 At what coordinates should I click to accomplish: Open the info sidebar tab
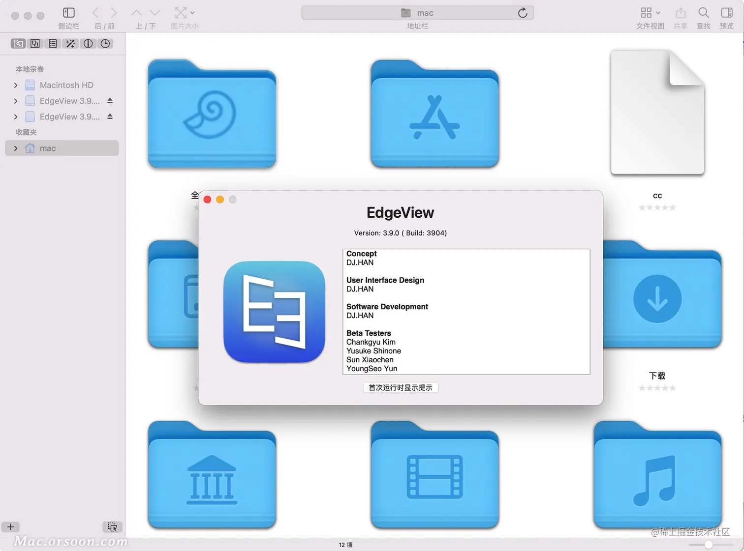tap(88, 44)
